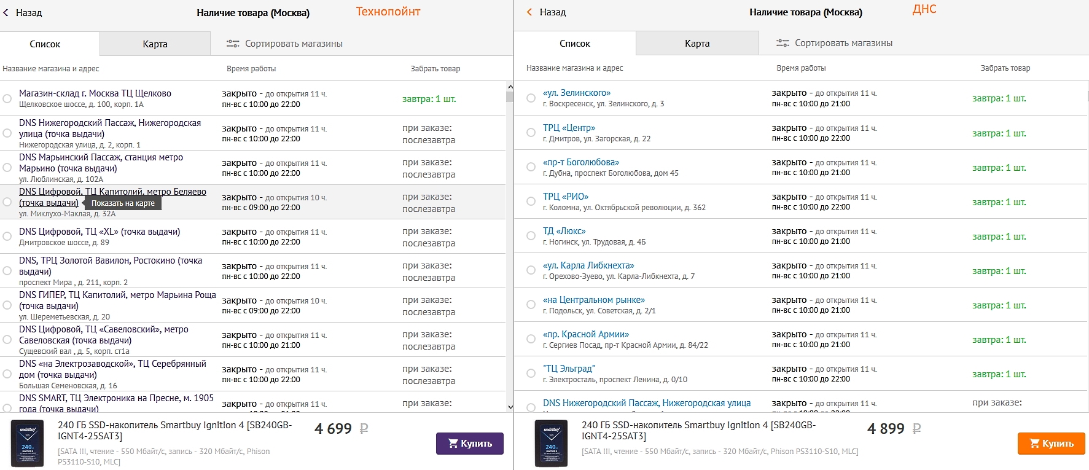Switch to Карта tab in right panel
The image size is (1089, 470).
(697, 44)
